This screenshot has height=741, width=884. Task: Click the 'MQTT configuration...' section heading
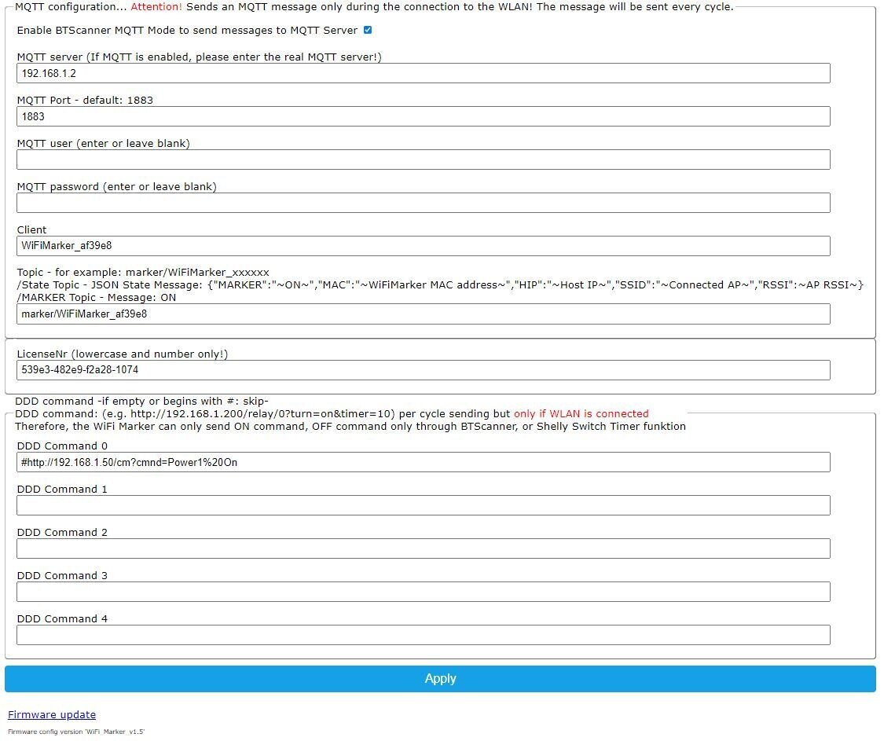click(x=71, y=7)
